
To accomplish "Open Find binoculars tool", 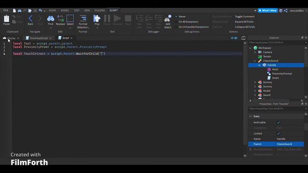I will click(51, 20).
